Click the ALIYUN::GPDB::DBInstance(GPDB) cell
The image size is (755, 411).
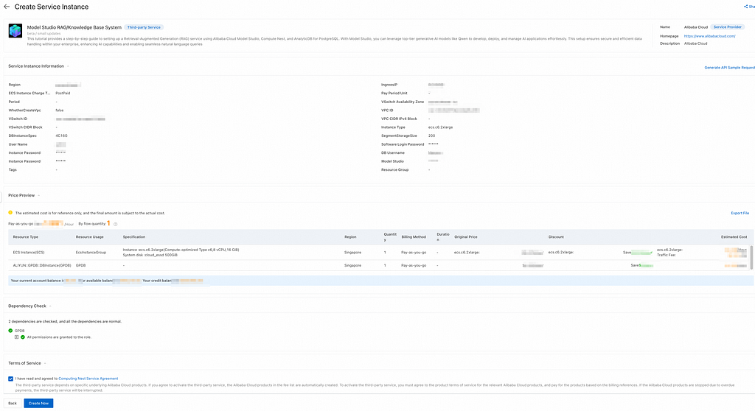42,265
